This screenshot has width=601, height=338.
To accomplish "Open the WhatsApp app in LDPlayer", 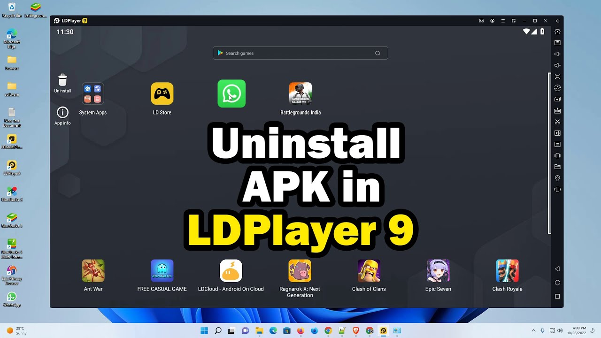I will coord(231,93).
